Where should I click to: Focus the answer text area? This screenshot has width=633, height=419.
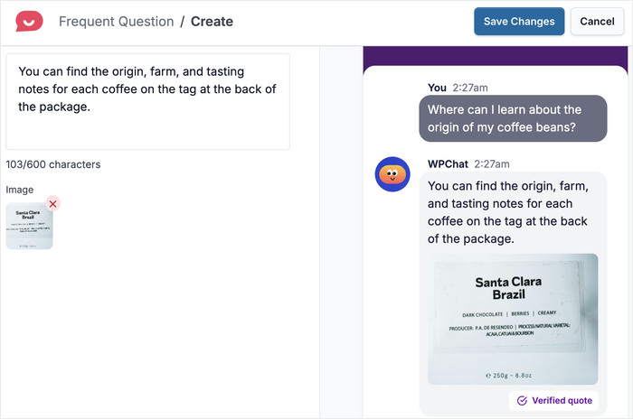click(147, 101)
